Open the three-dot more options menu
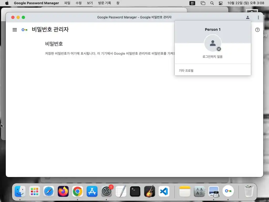 (x=258, y=17)
